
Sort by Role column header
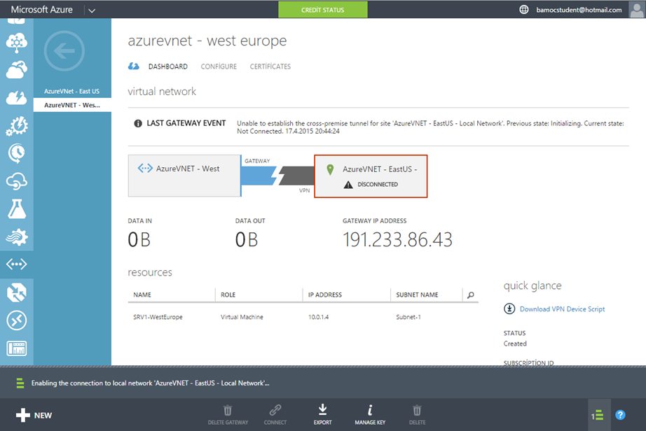click(x=228, y=295)
